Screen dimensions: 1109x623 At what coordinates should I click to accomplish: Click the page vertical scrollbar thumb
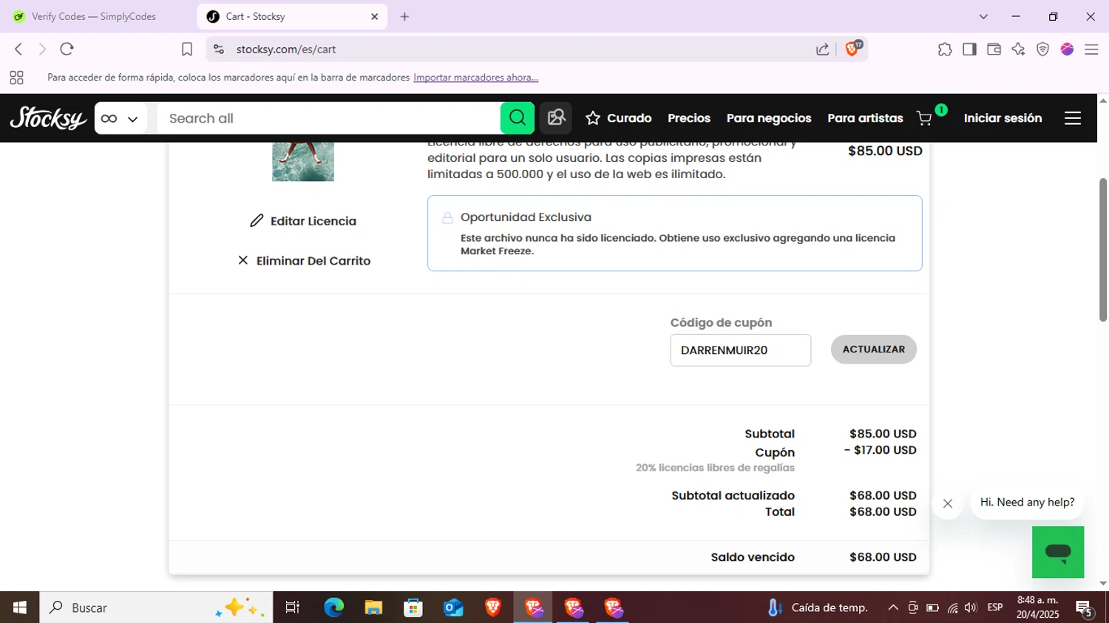(1102, 250)
